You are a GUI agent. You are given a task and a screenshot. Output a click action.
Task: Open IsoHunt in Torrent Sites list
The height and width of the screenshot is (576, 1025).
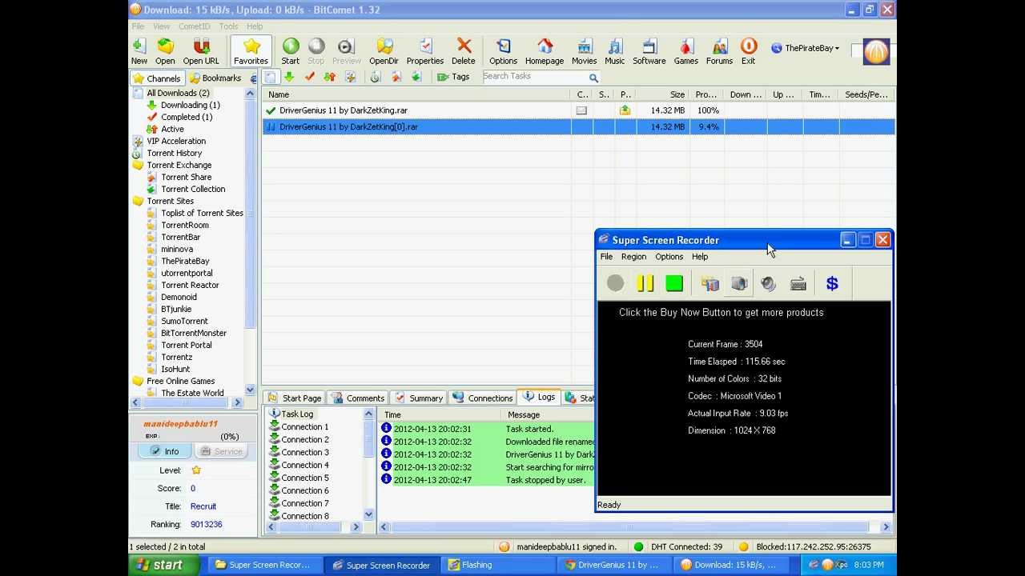175,369
